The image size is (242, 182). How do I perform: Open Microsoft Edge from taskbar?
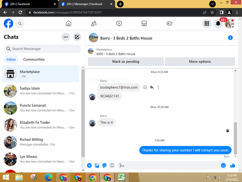[48, 177]
